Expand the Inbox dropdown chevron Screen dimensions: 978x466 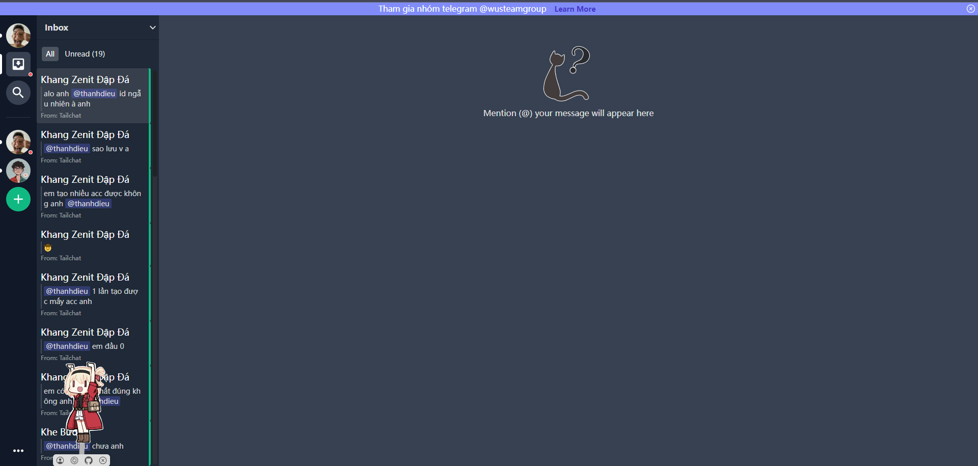point(152,28)
